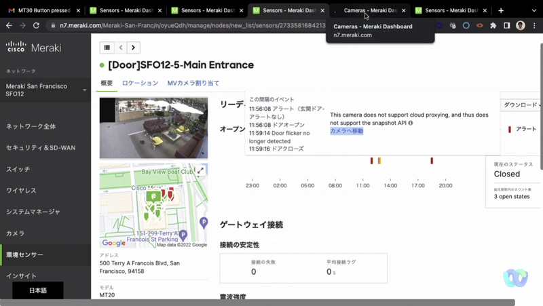Open 日本語 language selector
Screen dimensions: 543x306
[38, 290]
